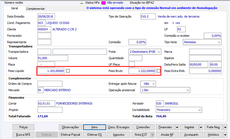Click the Transportadora code field
Viewport: 230px width, 139px height.
44,52
